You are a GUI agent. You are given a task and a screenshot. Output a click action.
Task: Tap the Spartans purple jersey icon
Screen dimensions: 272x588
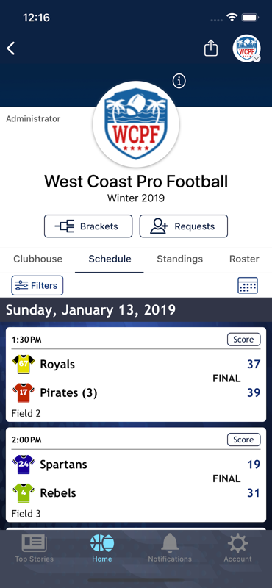coord(24,465)
